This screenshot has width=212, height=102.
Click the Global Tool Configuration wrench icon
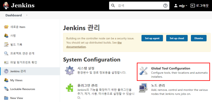(x=143, y=71)
